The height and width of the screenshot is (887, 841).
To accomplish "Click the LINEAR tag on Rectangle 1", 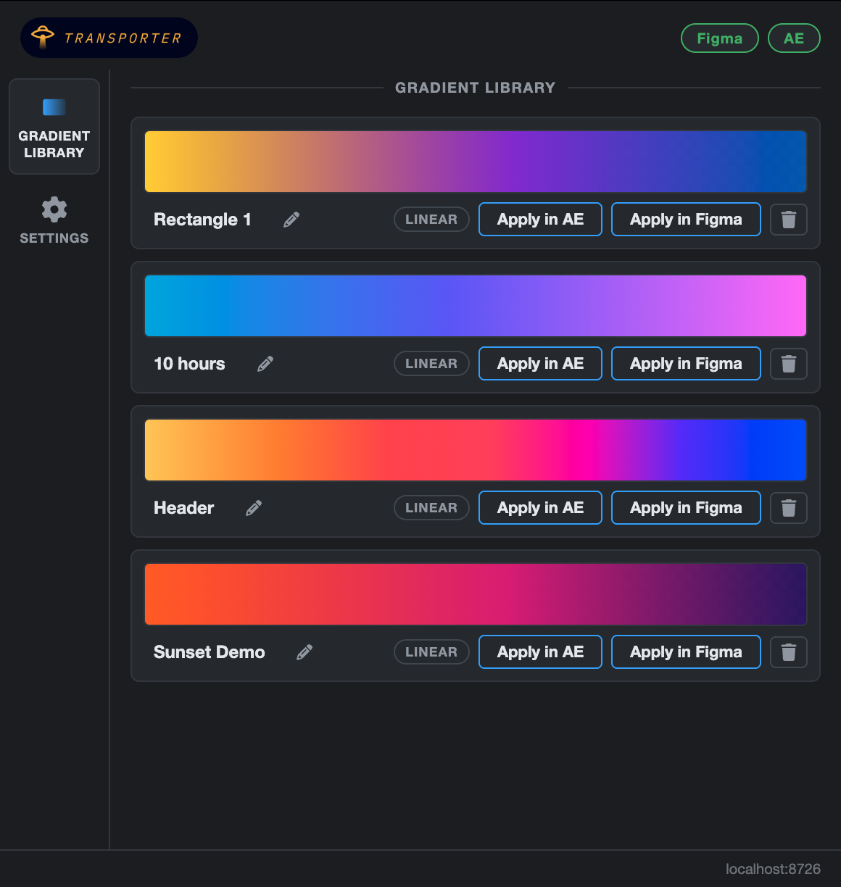I will (431, 220).
